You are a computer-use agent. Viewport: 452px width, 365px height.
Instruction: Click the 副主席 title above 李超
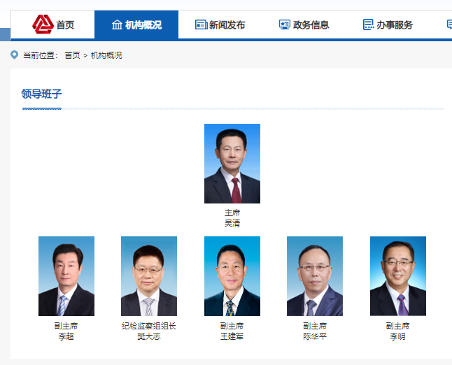[66, 326]
